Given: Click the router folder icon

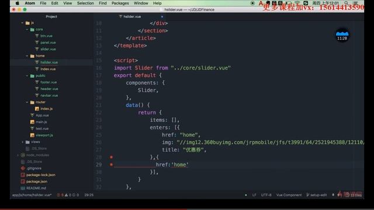Looking at the screenshot, I should click(x=32, y=102).
